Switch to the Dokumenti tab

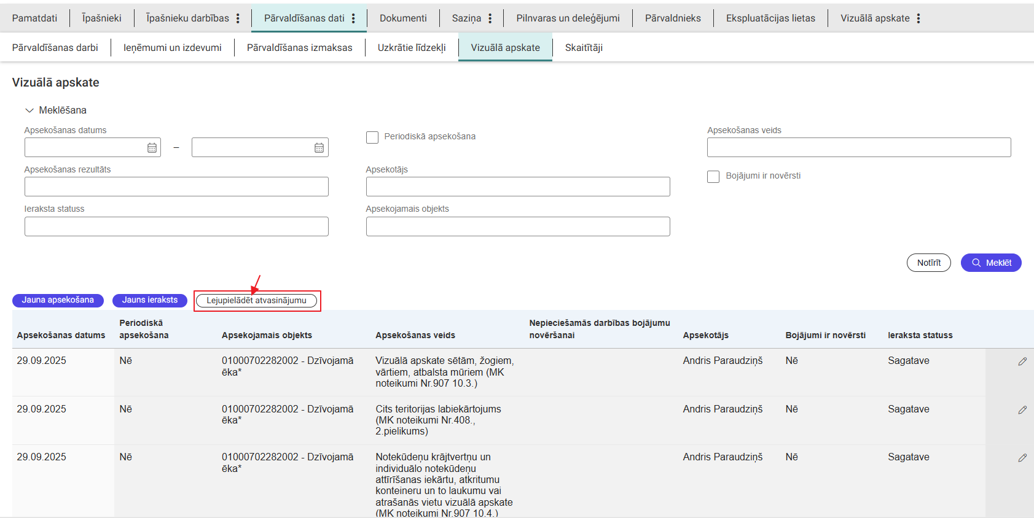coord(403,18)
